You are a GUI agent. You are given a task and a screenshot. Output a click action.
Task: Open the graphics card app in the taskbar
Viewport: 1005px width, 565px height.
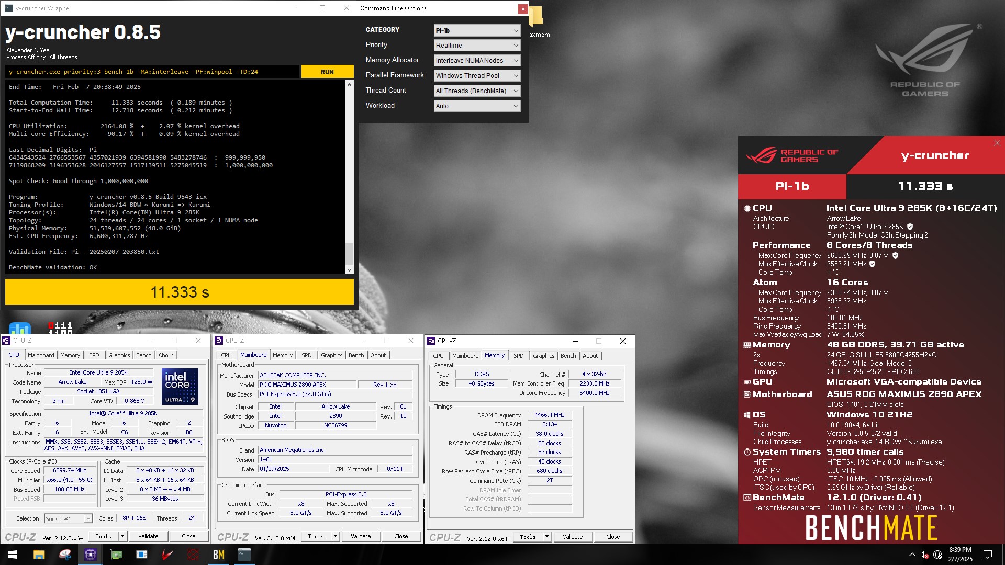point(116,555)
